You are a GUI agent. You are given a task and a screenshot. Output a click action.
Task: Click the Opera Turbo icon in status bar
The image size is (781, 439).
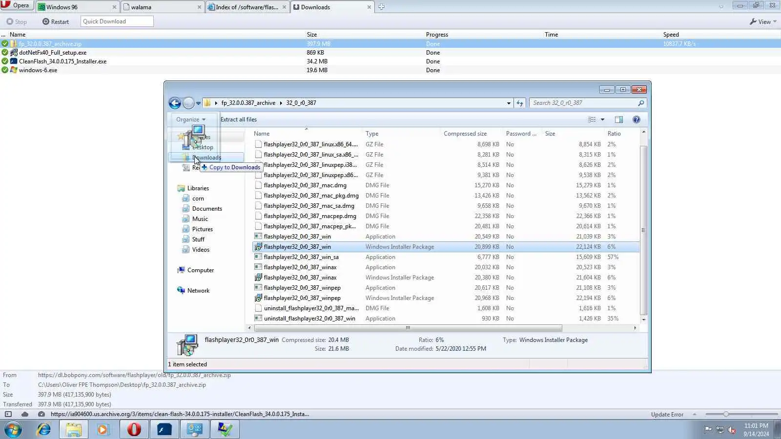[41, 414]
